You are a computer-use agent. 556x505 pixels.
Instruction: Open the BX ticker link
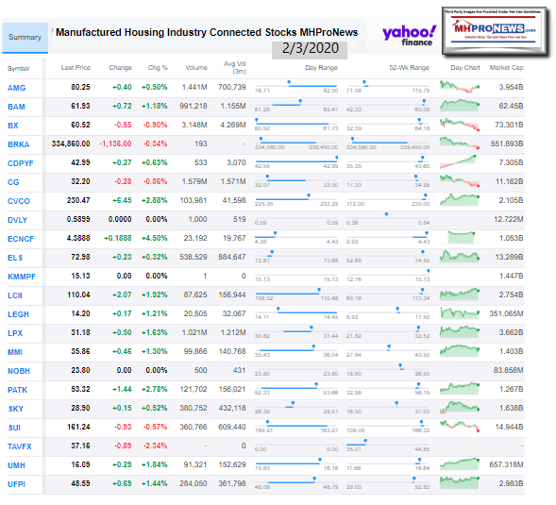(13, 126)
